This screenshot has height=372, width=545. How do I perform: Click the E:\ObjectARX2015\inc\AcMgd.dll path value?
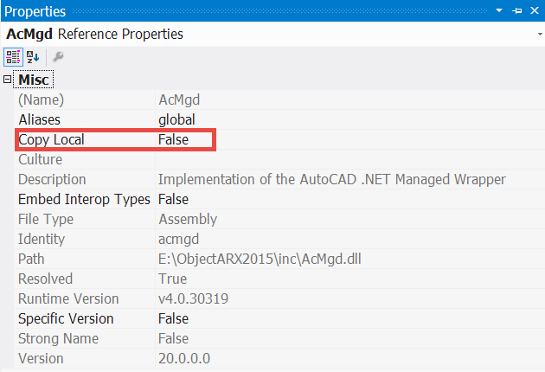pyautogui.click(x=260, y=259)
